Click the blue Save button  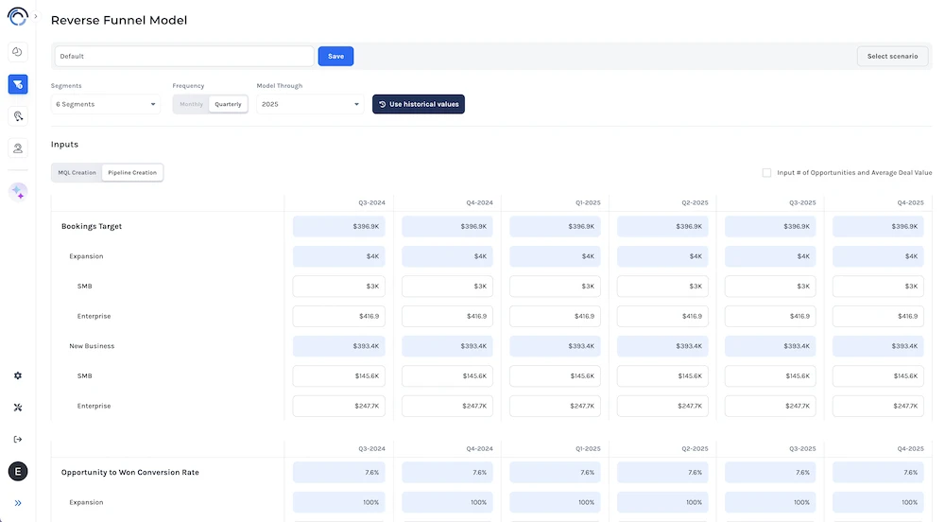335,57
